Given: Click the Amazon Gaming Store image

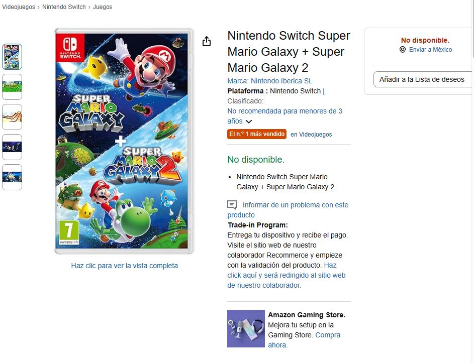Looking at the screenshot, I should click(x=246, y=328).
